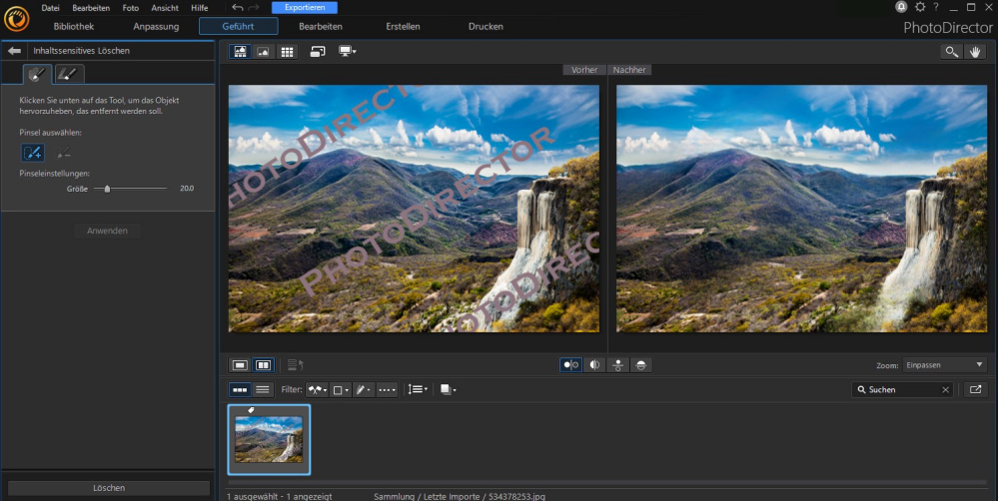
Task: Click the Größe brush size slider
Action: click(107, 188)
